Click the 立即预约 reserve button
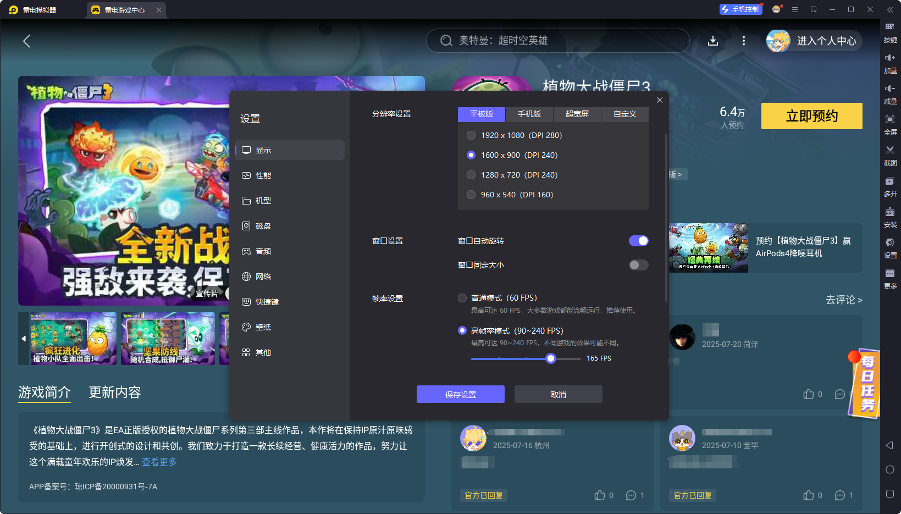 click(812, 116)
